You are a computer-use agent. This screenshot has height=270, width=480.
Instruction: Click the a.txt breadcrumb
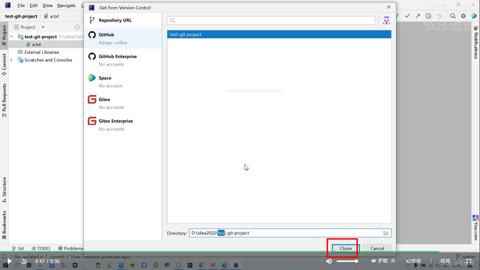point(52,16)
